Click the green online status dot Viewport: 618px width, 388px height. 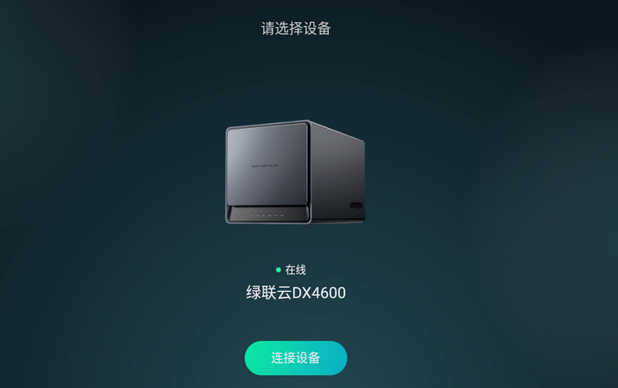click(278, 270)
